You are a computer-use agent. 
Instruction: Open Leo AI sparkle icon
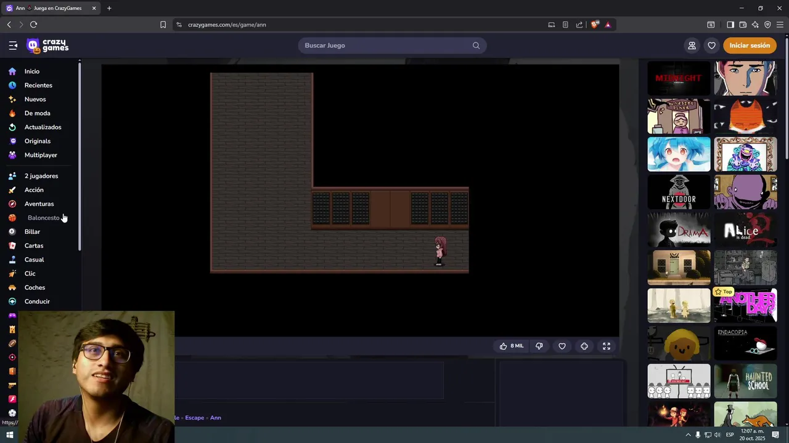[755, 25]
